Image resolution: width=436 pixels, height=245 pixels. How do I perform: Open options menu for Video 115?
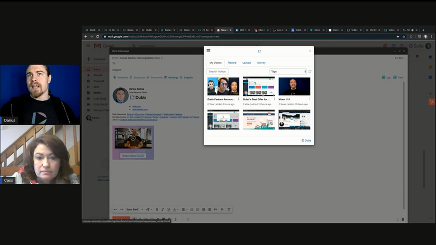310,99
